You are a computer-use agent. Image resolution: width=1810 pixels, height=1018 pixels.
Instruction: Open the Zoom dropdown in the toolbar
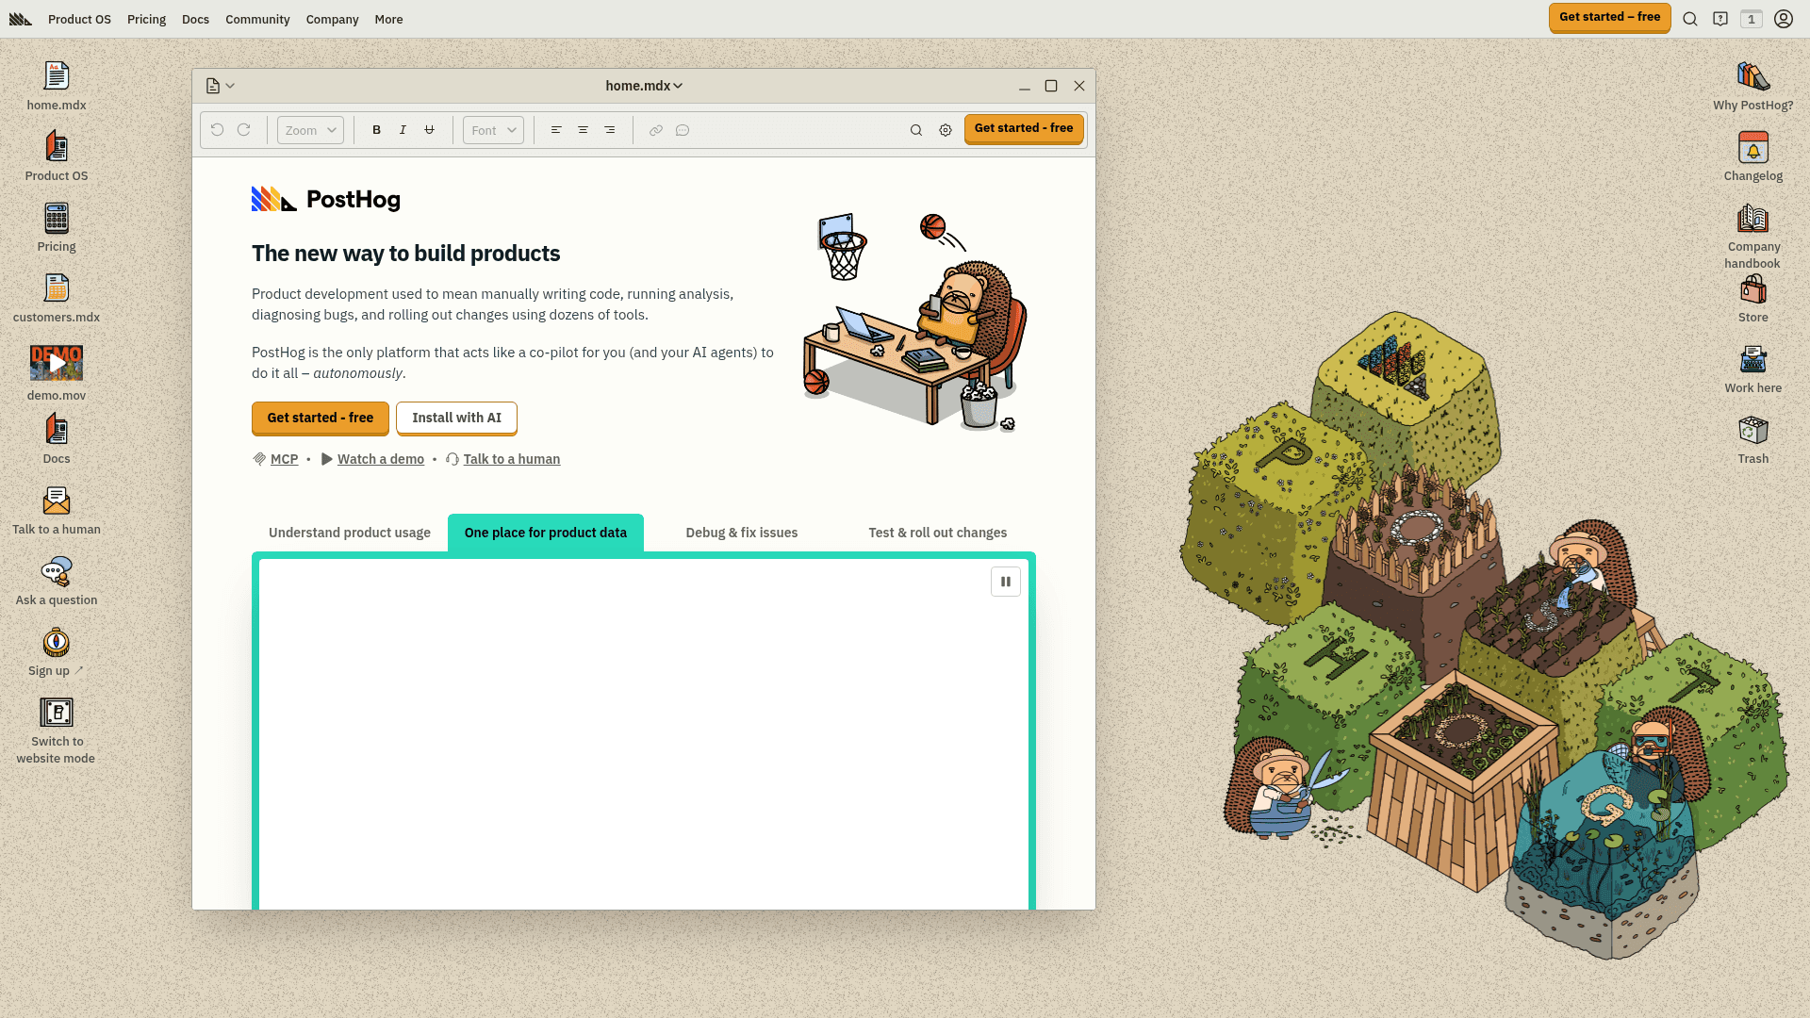[x=309, y=129]
